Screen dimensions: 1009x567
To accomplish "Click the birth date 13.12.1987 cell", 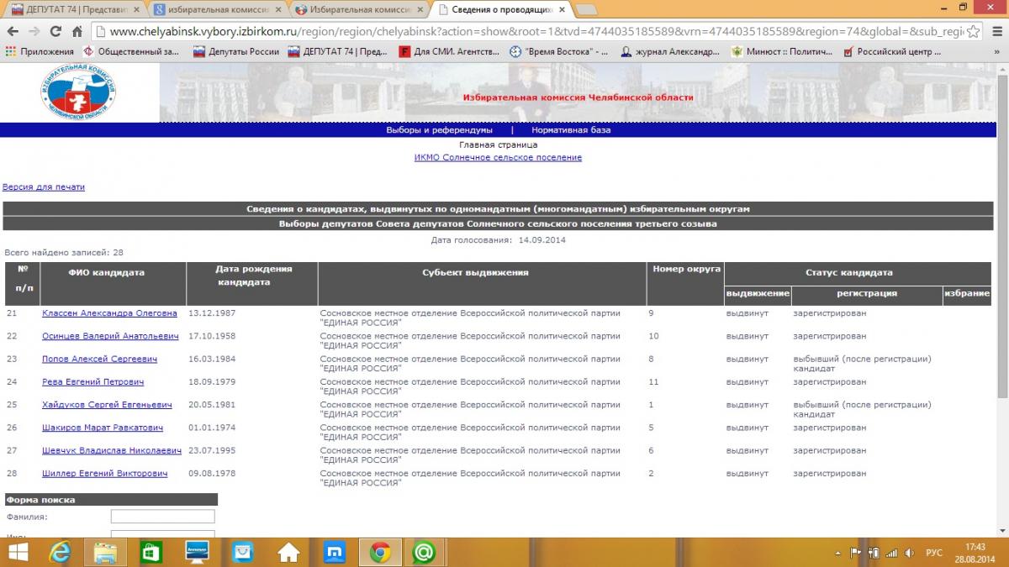I will point(212,313).
